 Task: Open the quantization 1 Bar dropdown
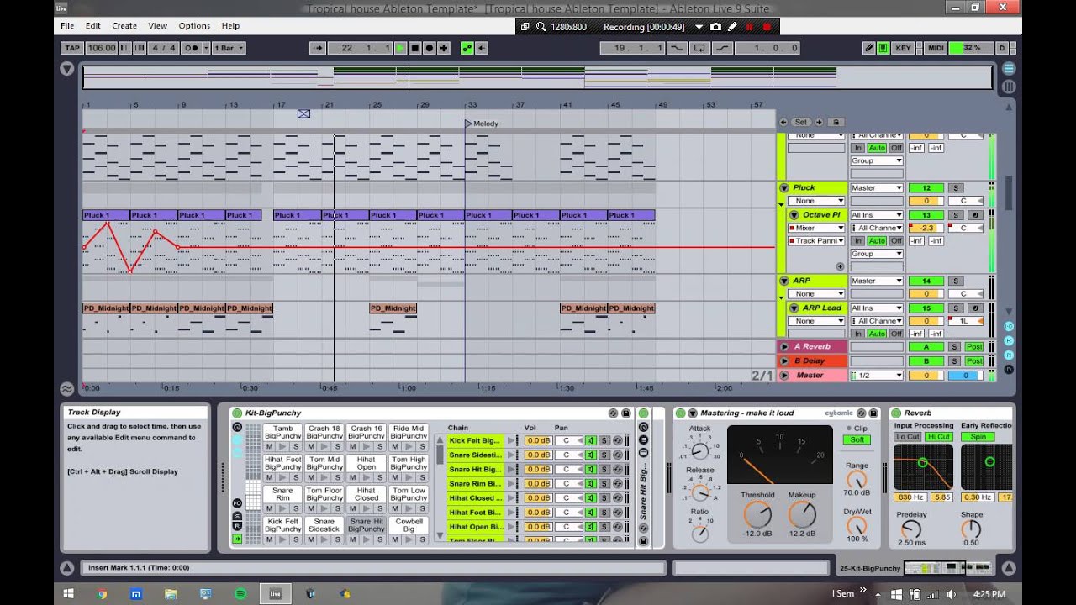pos(228,48)
